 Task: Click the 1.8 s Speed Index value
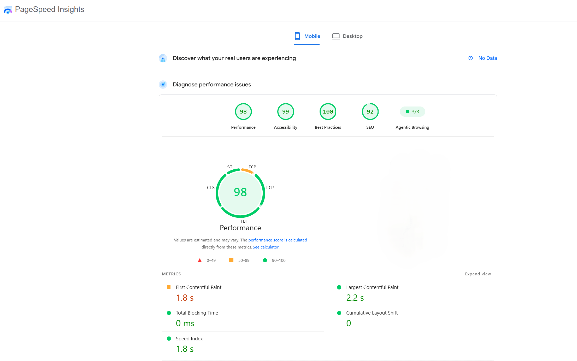point(185,349)
